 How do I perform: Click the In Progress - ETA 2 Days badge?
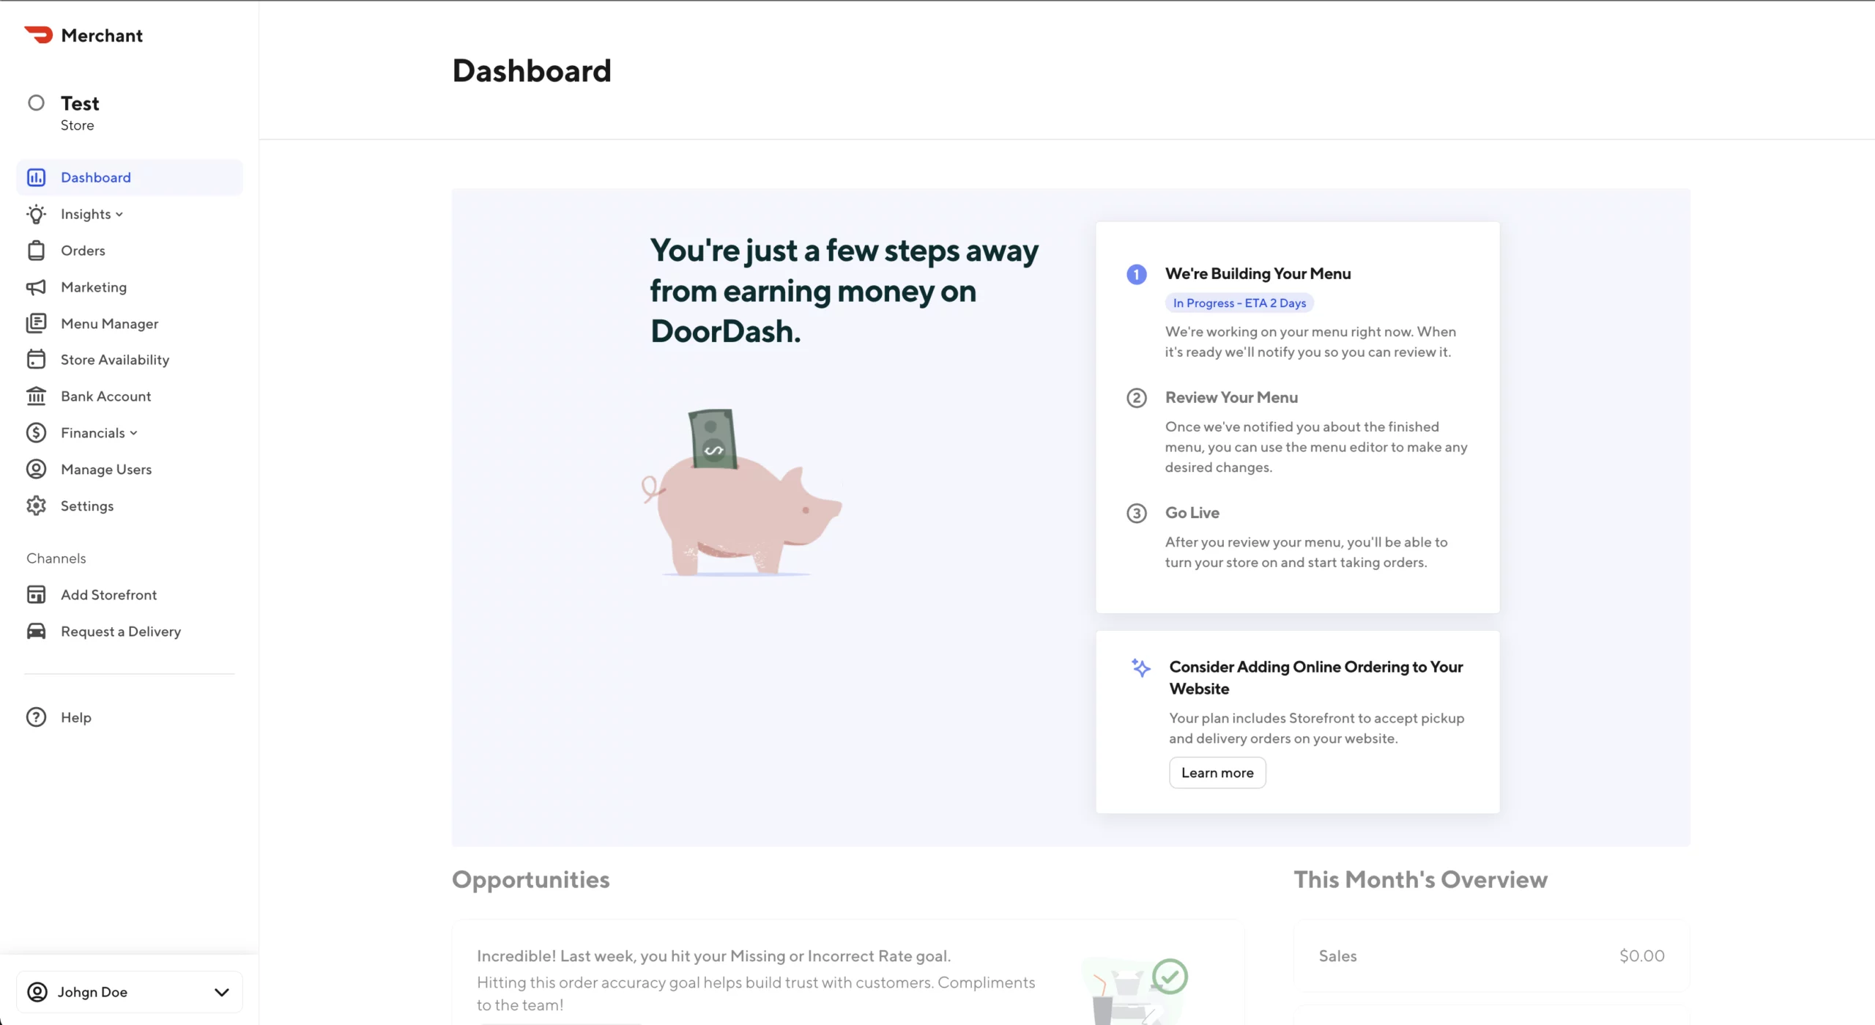pos(1239,303)
